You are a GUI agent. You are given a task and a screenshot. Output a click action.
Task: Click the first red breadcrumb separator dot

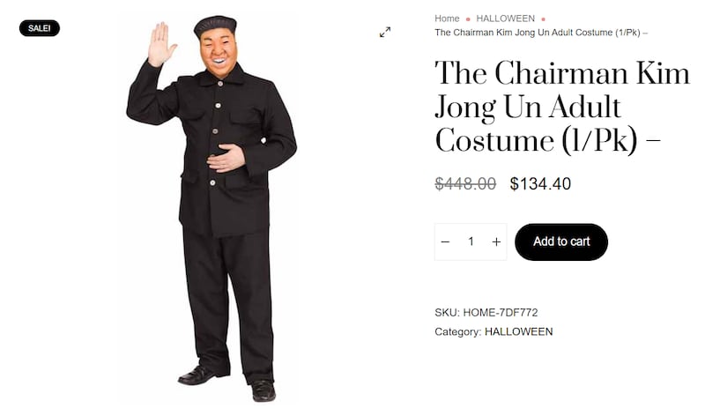point(468,19)
